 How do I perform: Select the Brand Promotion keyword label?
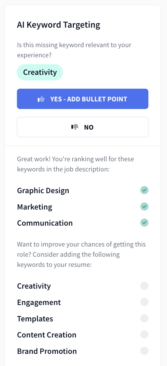(47, 351)
